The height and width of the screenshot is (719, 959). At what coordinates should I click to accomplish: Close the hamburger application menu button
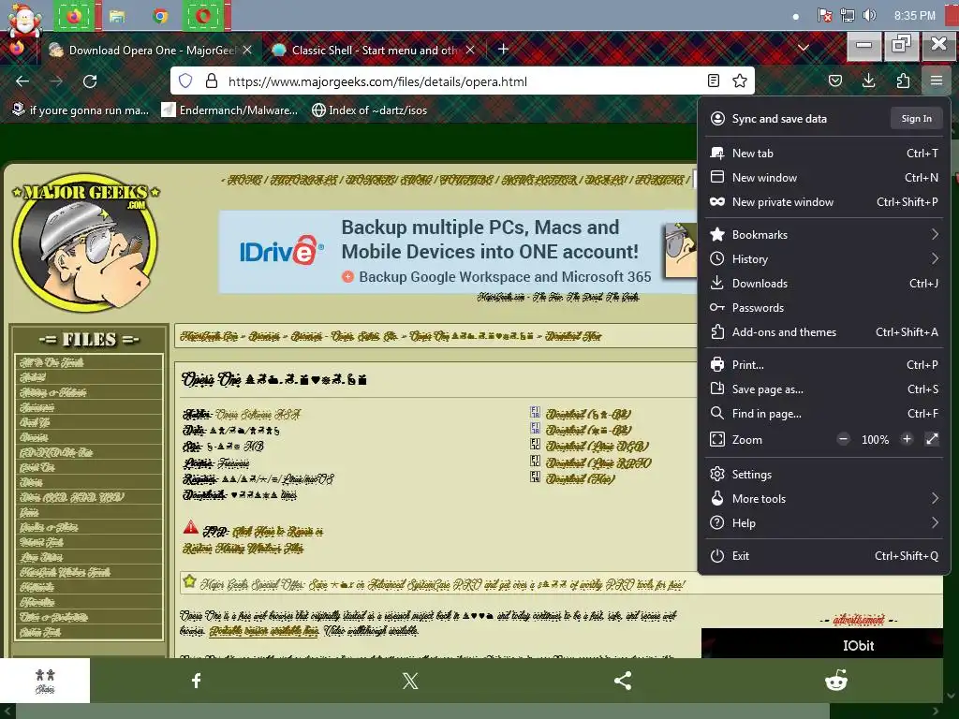(x=937, y=81)
